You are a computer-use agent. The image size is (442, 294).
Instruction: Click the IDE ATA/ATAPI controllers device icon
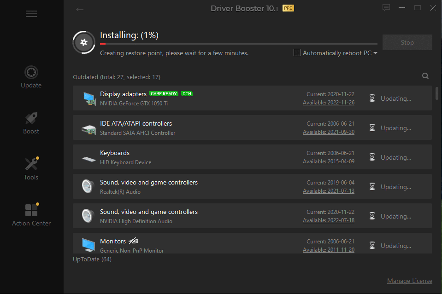(89, 130)
